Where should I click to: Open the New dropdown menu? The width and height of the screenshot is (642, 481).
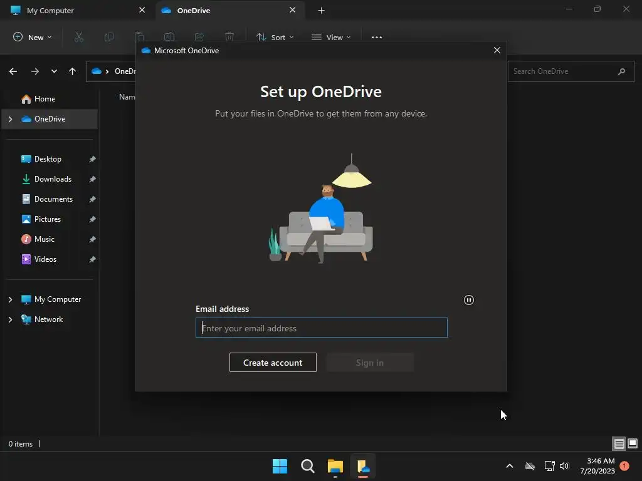tap(33, 37)
